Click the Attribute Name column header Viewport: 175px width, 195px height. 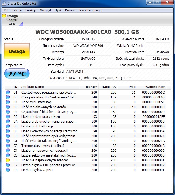49,87
